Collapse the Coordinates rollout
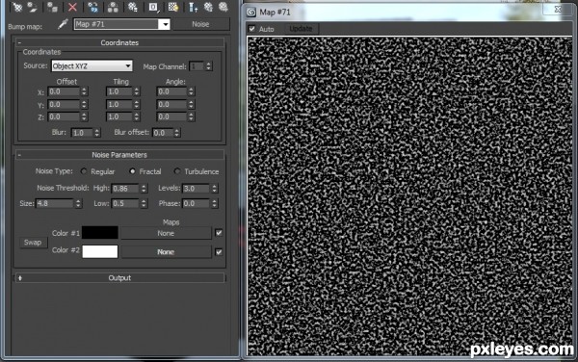 point(19,42)
